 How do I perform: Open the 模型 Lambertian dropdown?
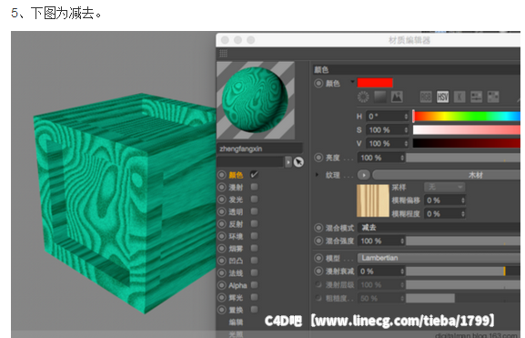pos(439,258)
